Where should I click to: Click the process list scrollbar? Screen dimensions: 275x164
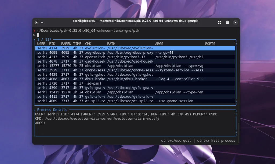(236, 72)
